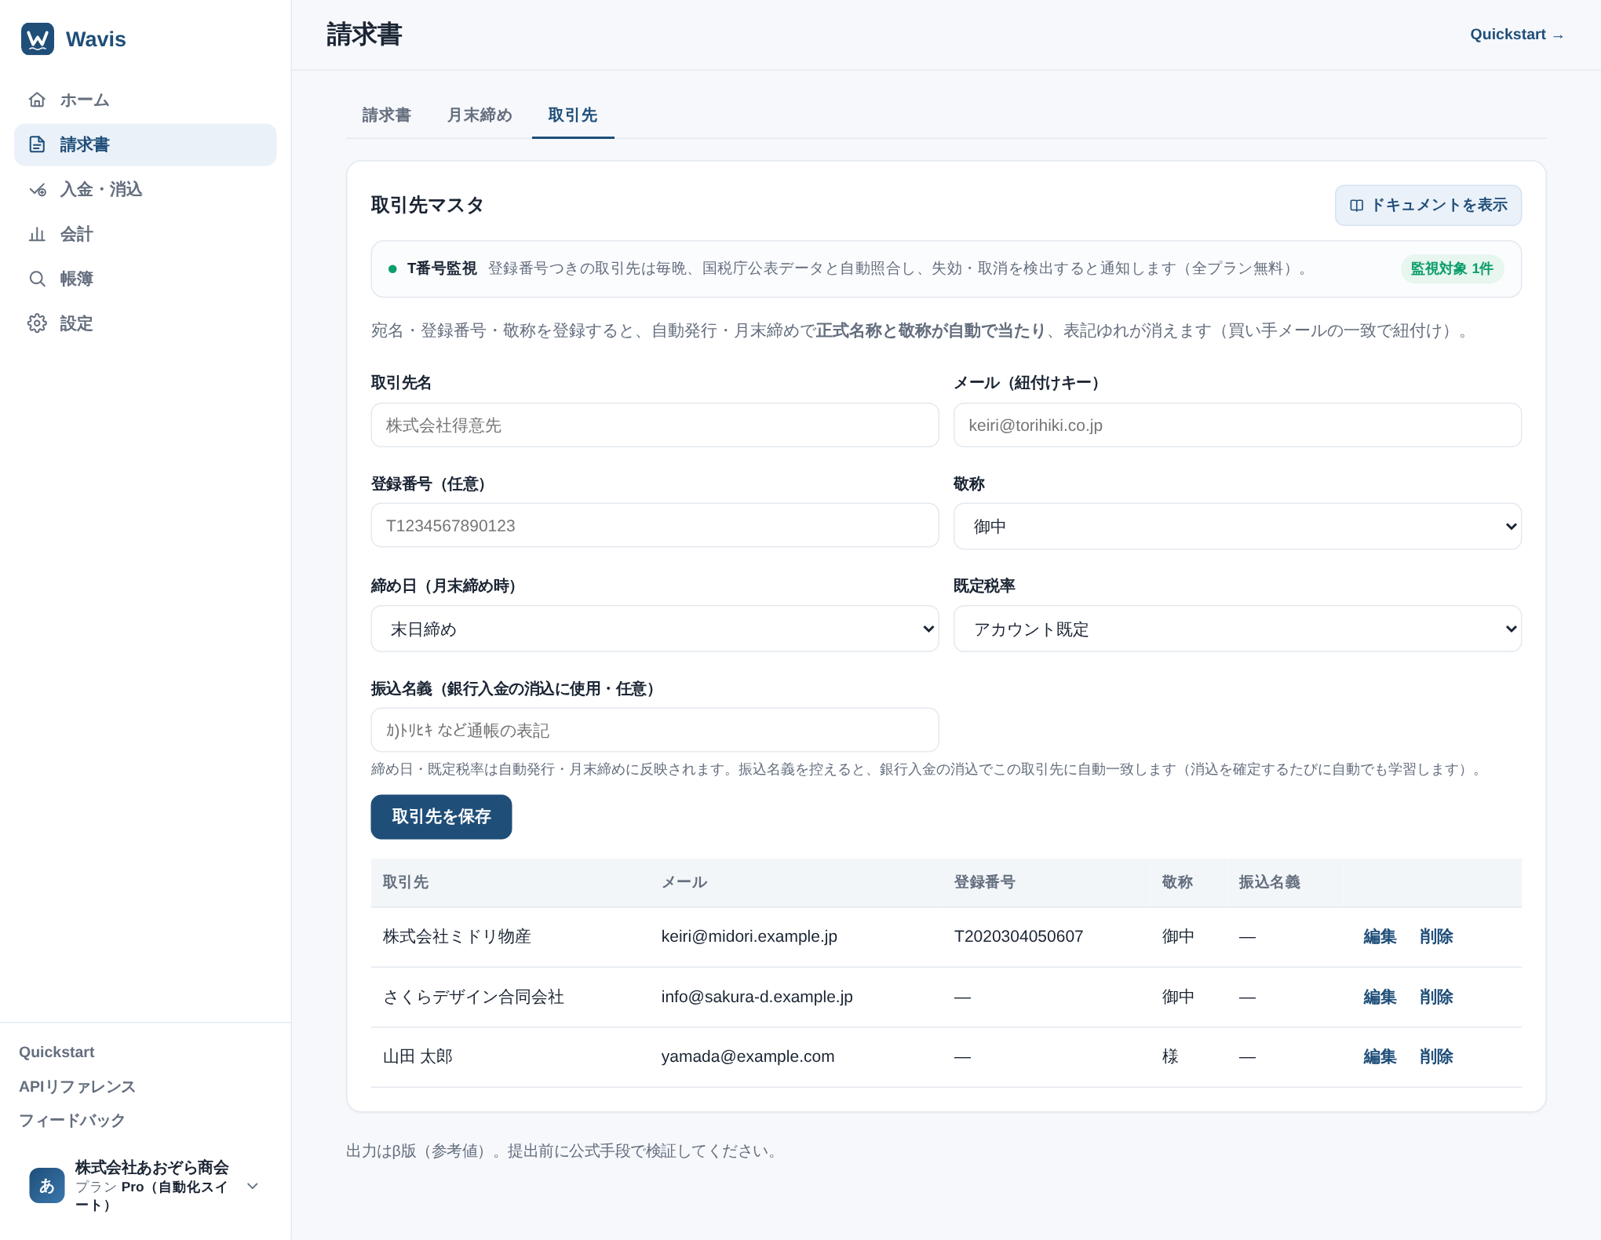The image size is (1601, 1240).
Task: Click the 監視対象 1件 badge
Action: pyautogui.click(x=1452, y=268)
